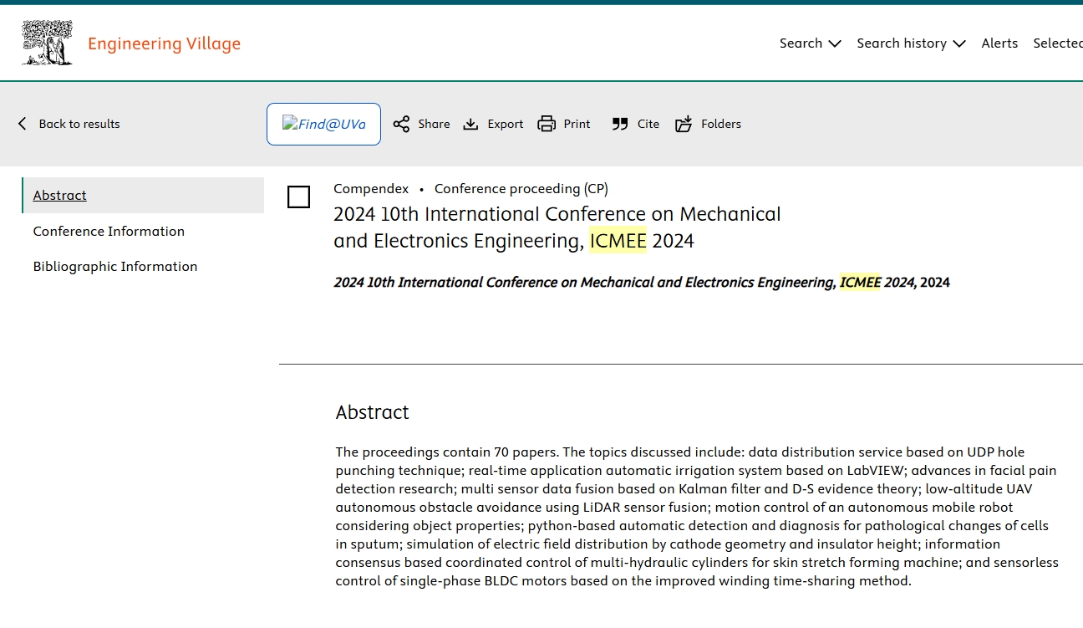Click the back arrow chevron icon
Screen dimensions: 1083x628
pos(23,124)
